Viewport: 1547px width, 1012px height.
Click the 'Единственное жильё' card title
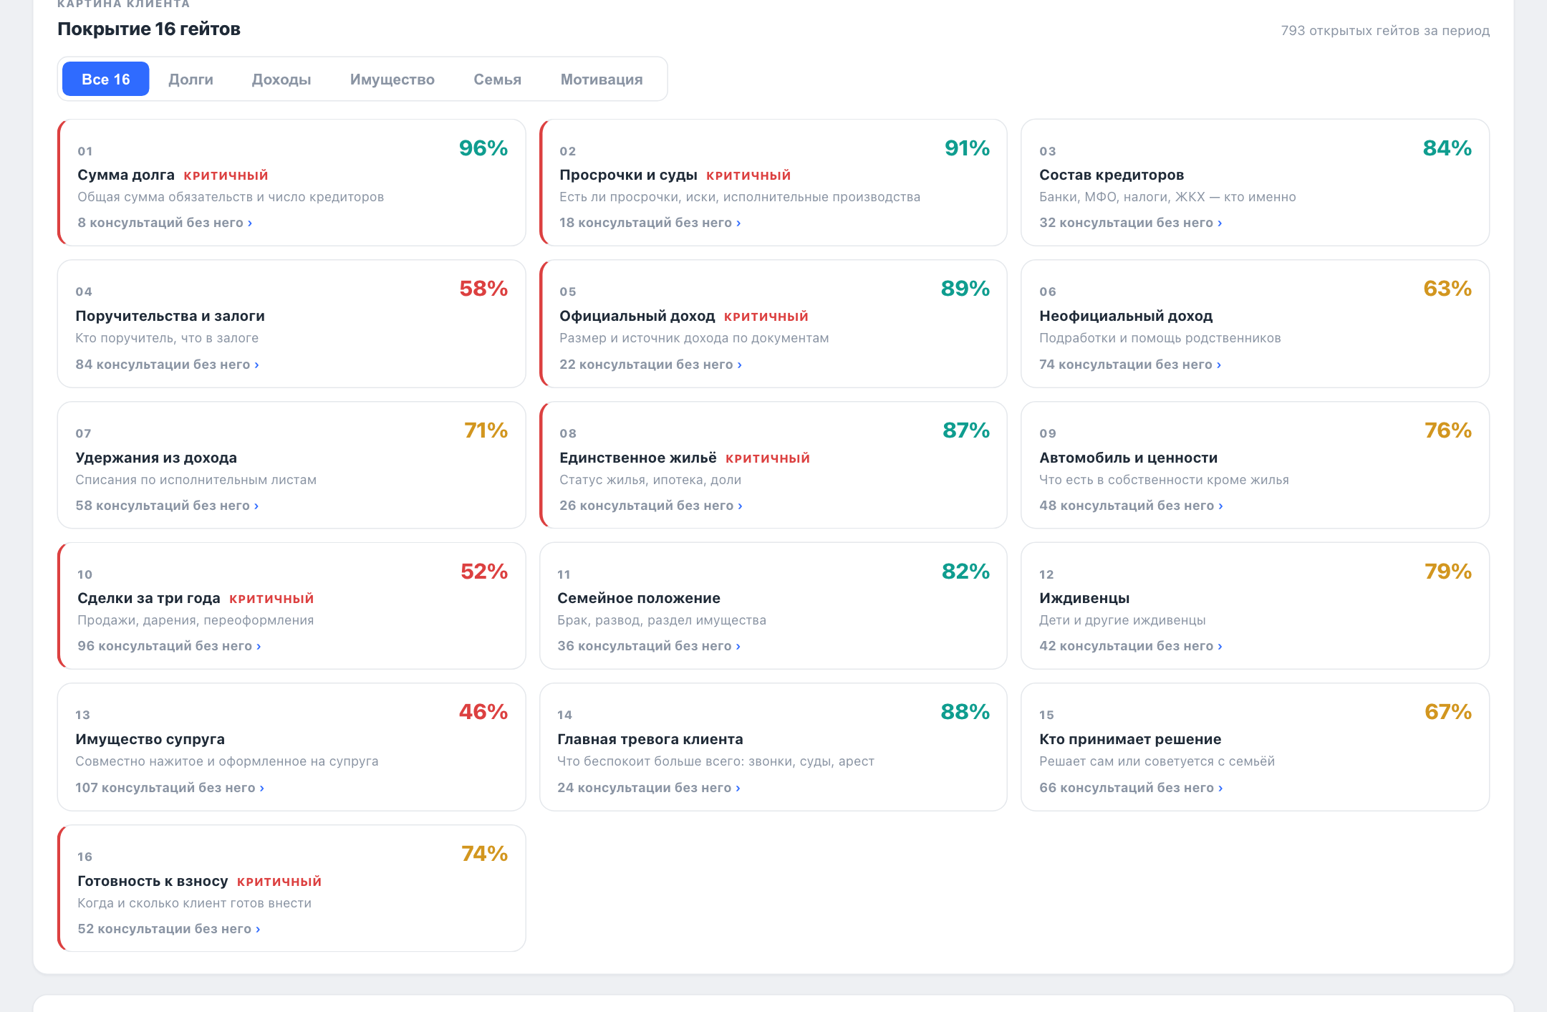click(x=638, y=458)
